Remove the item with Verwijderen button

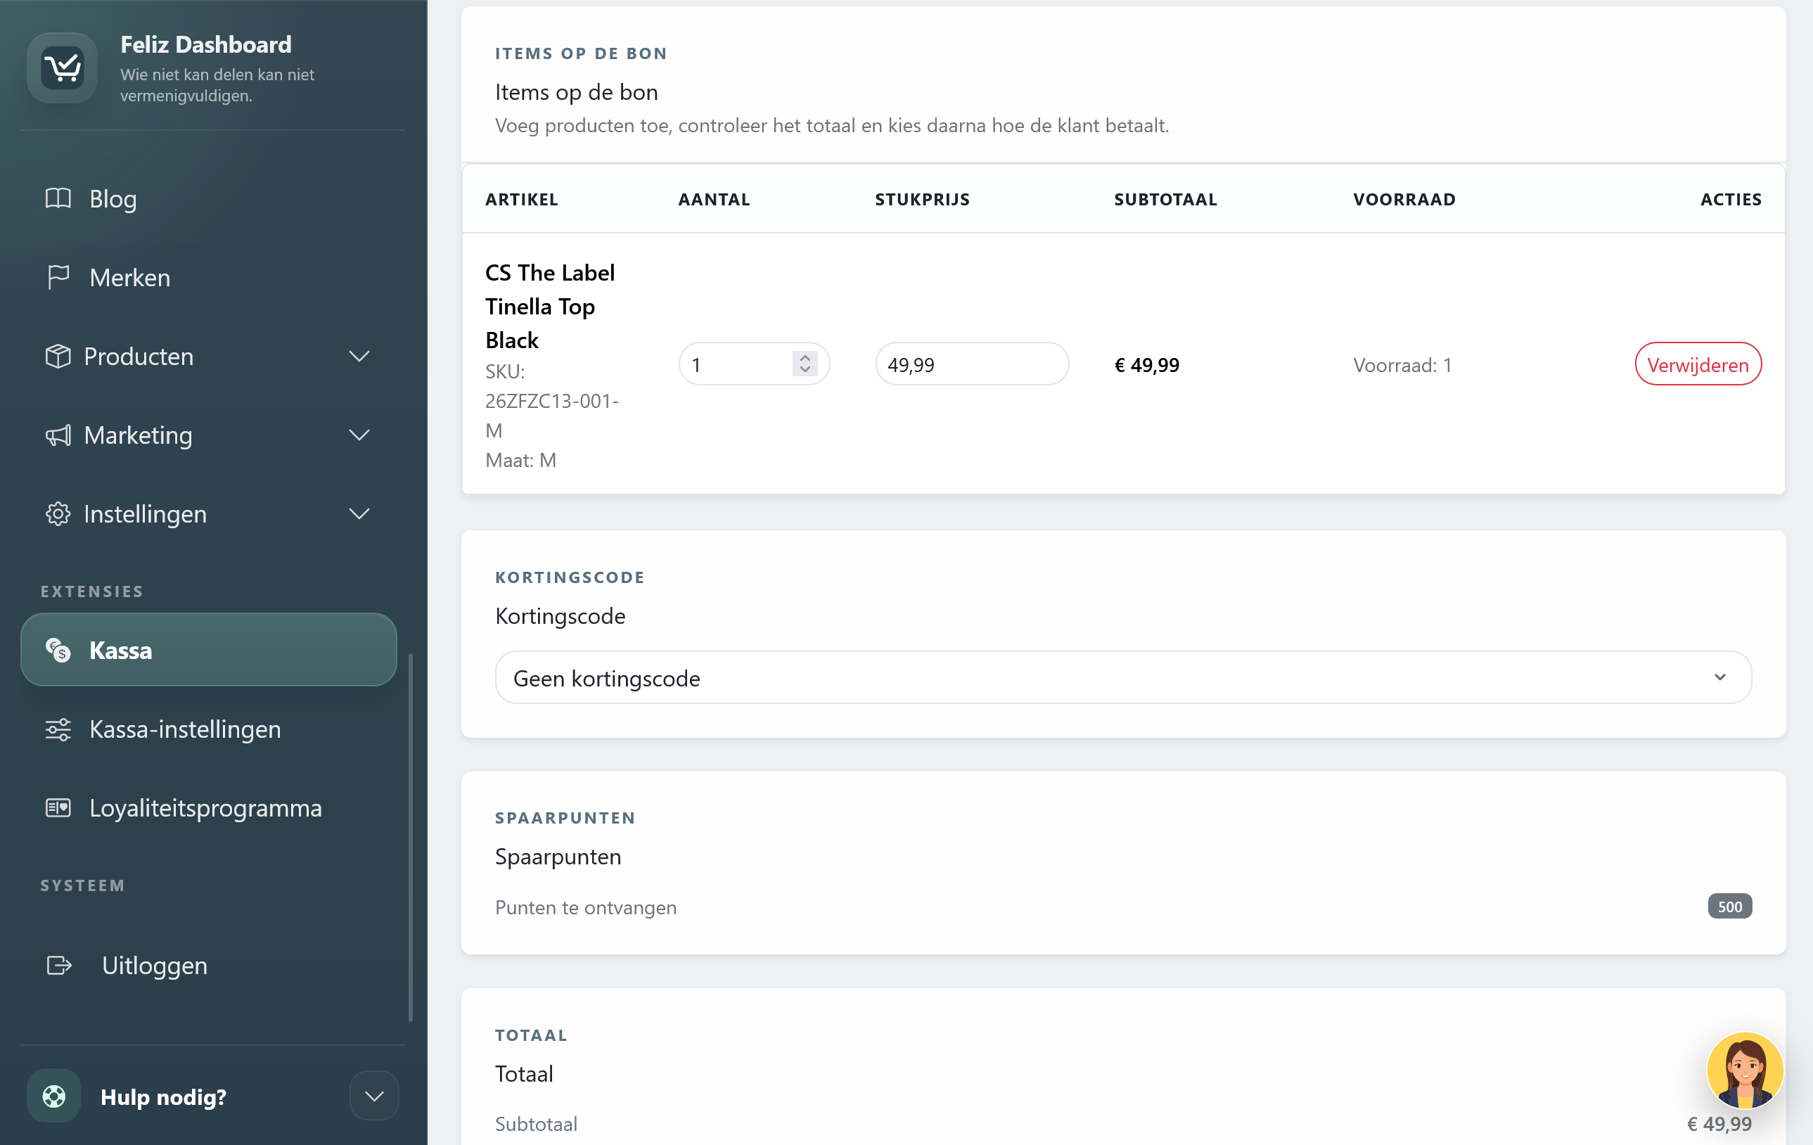point(1697,364)
